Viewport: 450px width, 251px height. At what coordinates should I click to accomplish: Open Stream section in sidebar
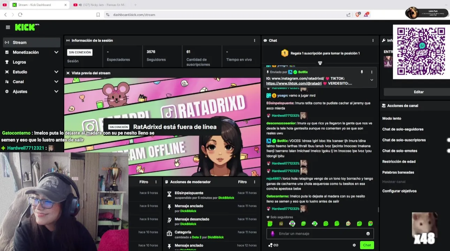click(x=31, y=43)
